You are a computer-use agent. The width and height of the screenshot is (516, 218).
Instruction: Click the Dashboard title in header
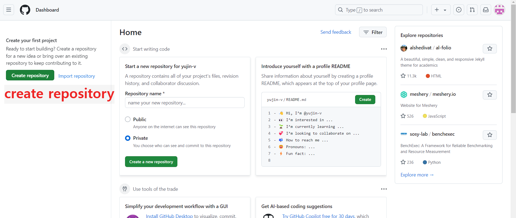pyautogui.click(x=47, y=10)
